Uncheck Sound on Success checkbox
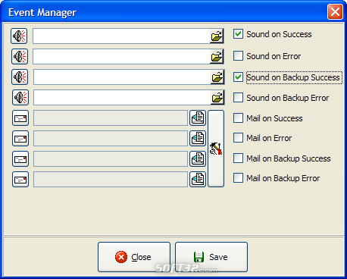 click(238, 34)
